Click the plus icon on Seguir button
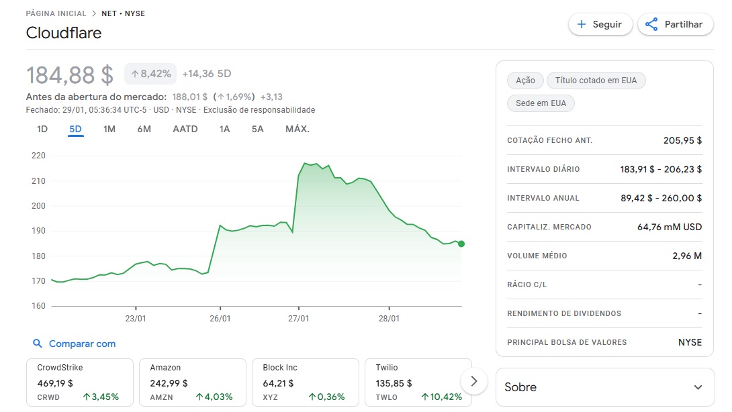The image size is (732, 412). pos(582,24)
